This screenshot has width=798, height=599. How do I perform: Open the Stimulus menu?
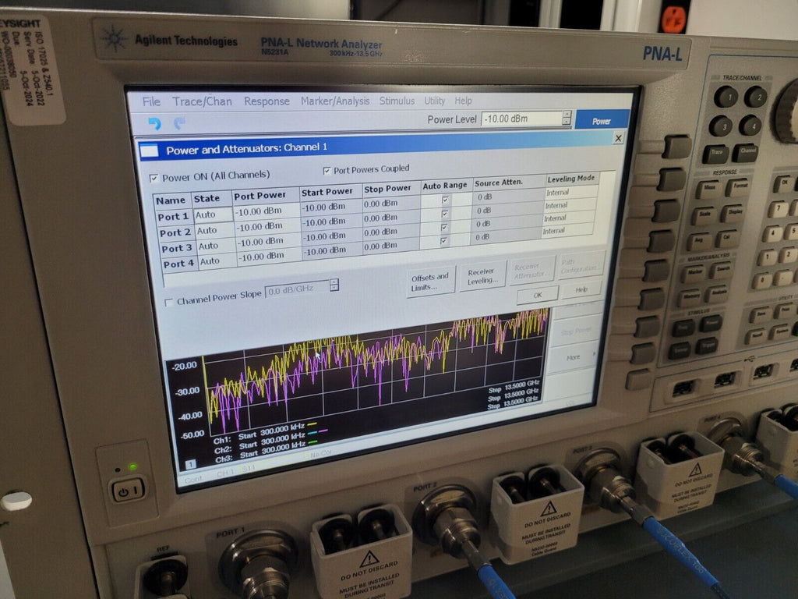coord(397,101)
